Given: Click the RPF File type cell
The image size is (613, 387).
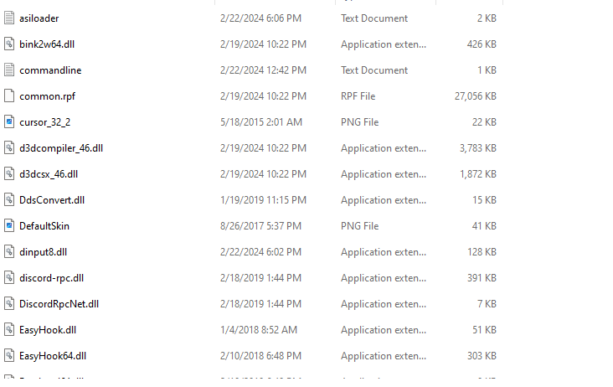Looking at the screenshot, I should pos(361,96).
